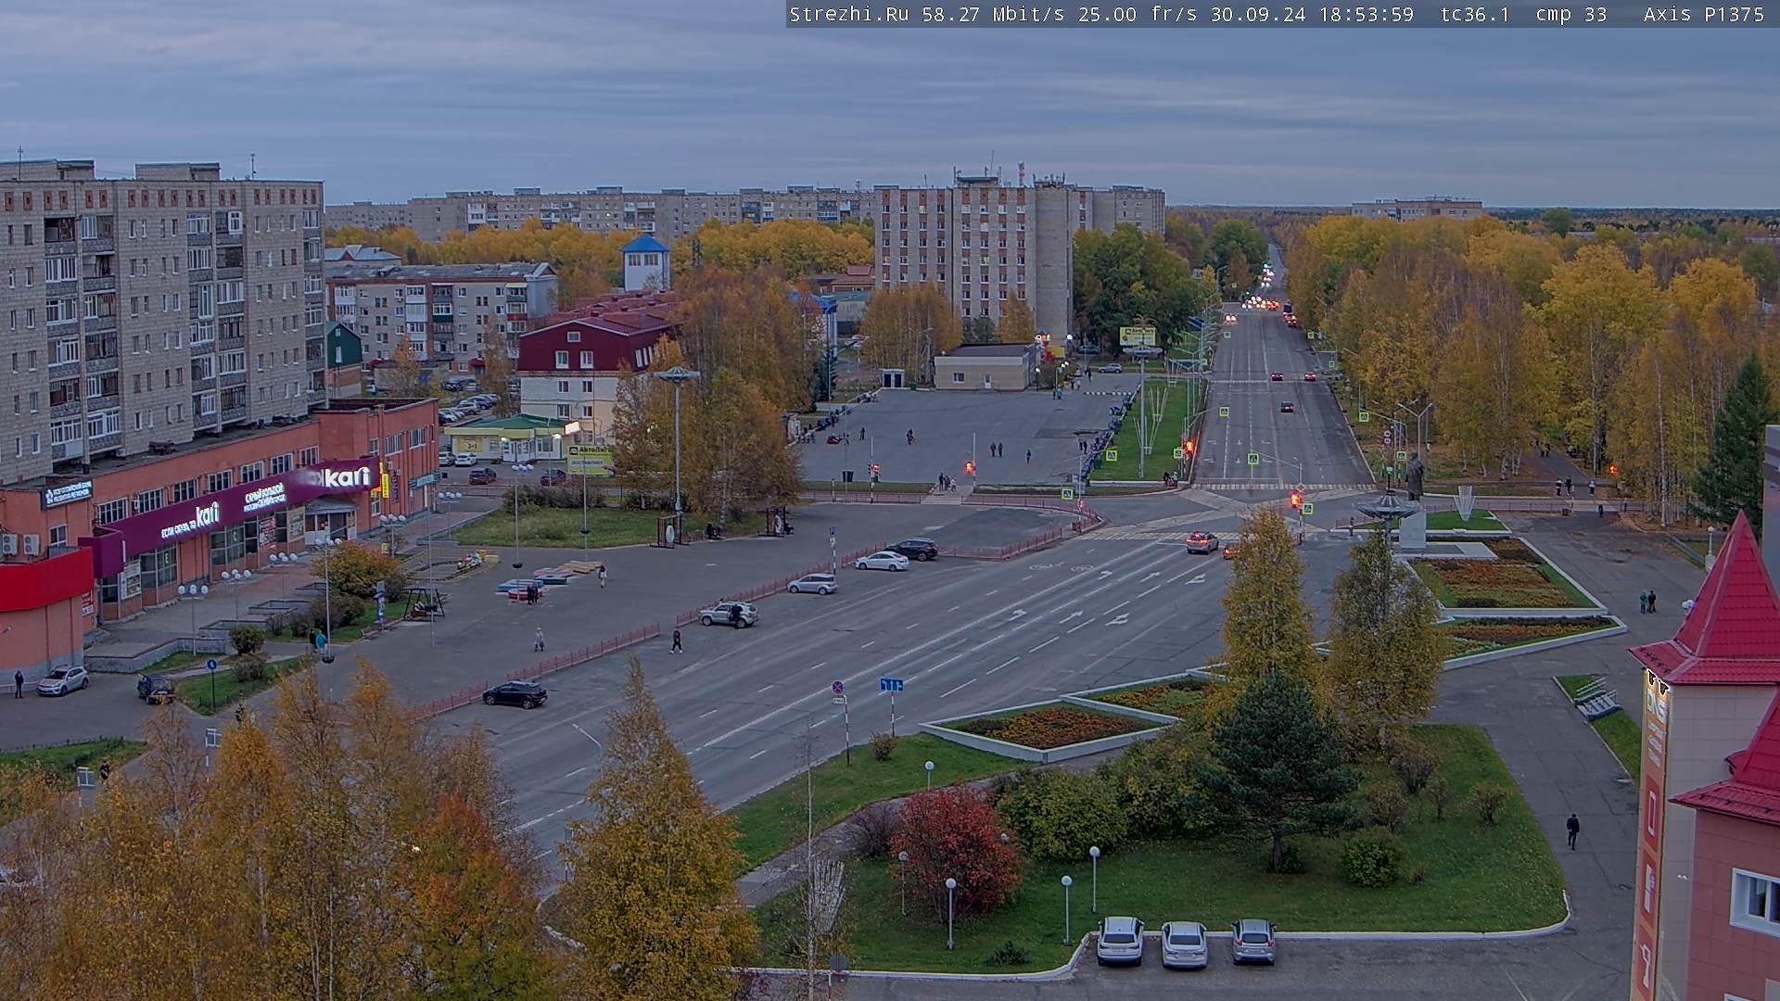Click the "cmp 33" compression value
1780x1001 pixels.
tap(1571, 14)
